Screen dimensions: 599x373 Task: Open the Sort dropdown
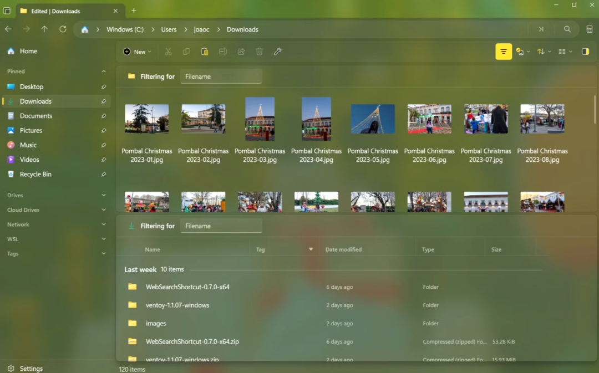(544, 52)
